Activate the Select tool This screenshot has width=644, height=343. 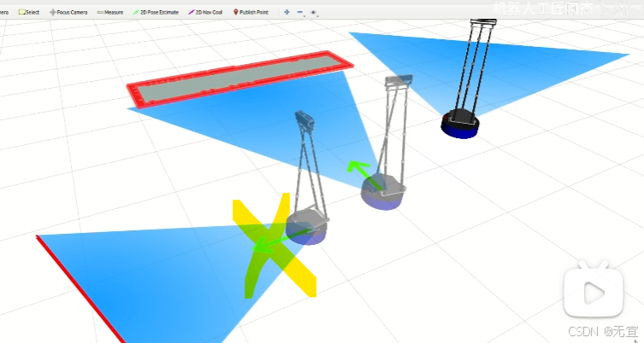coord(29,12)
